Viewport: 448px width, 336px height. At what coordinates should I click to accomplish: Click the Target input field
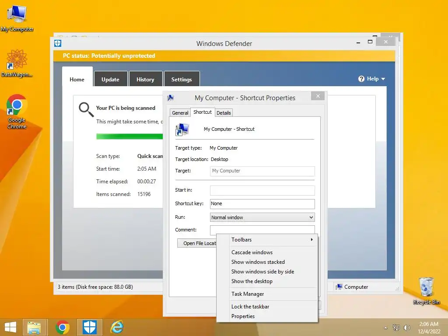coord(262,171)
